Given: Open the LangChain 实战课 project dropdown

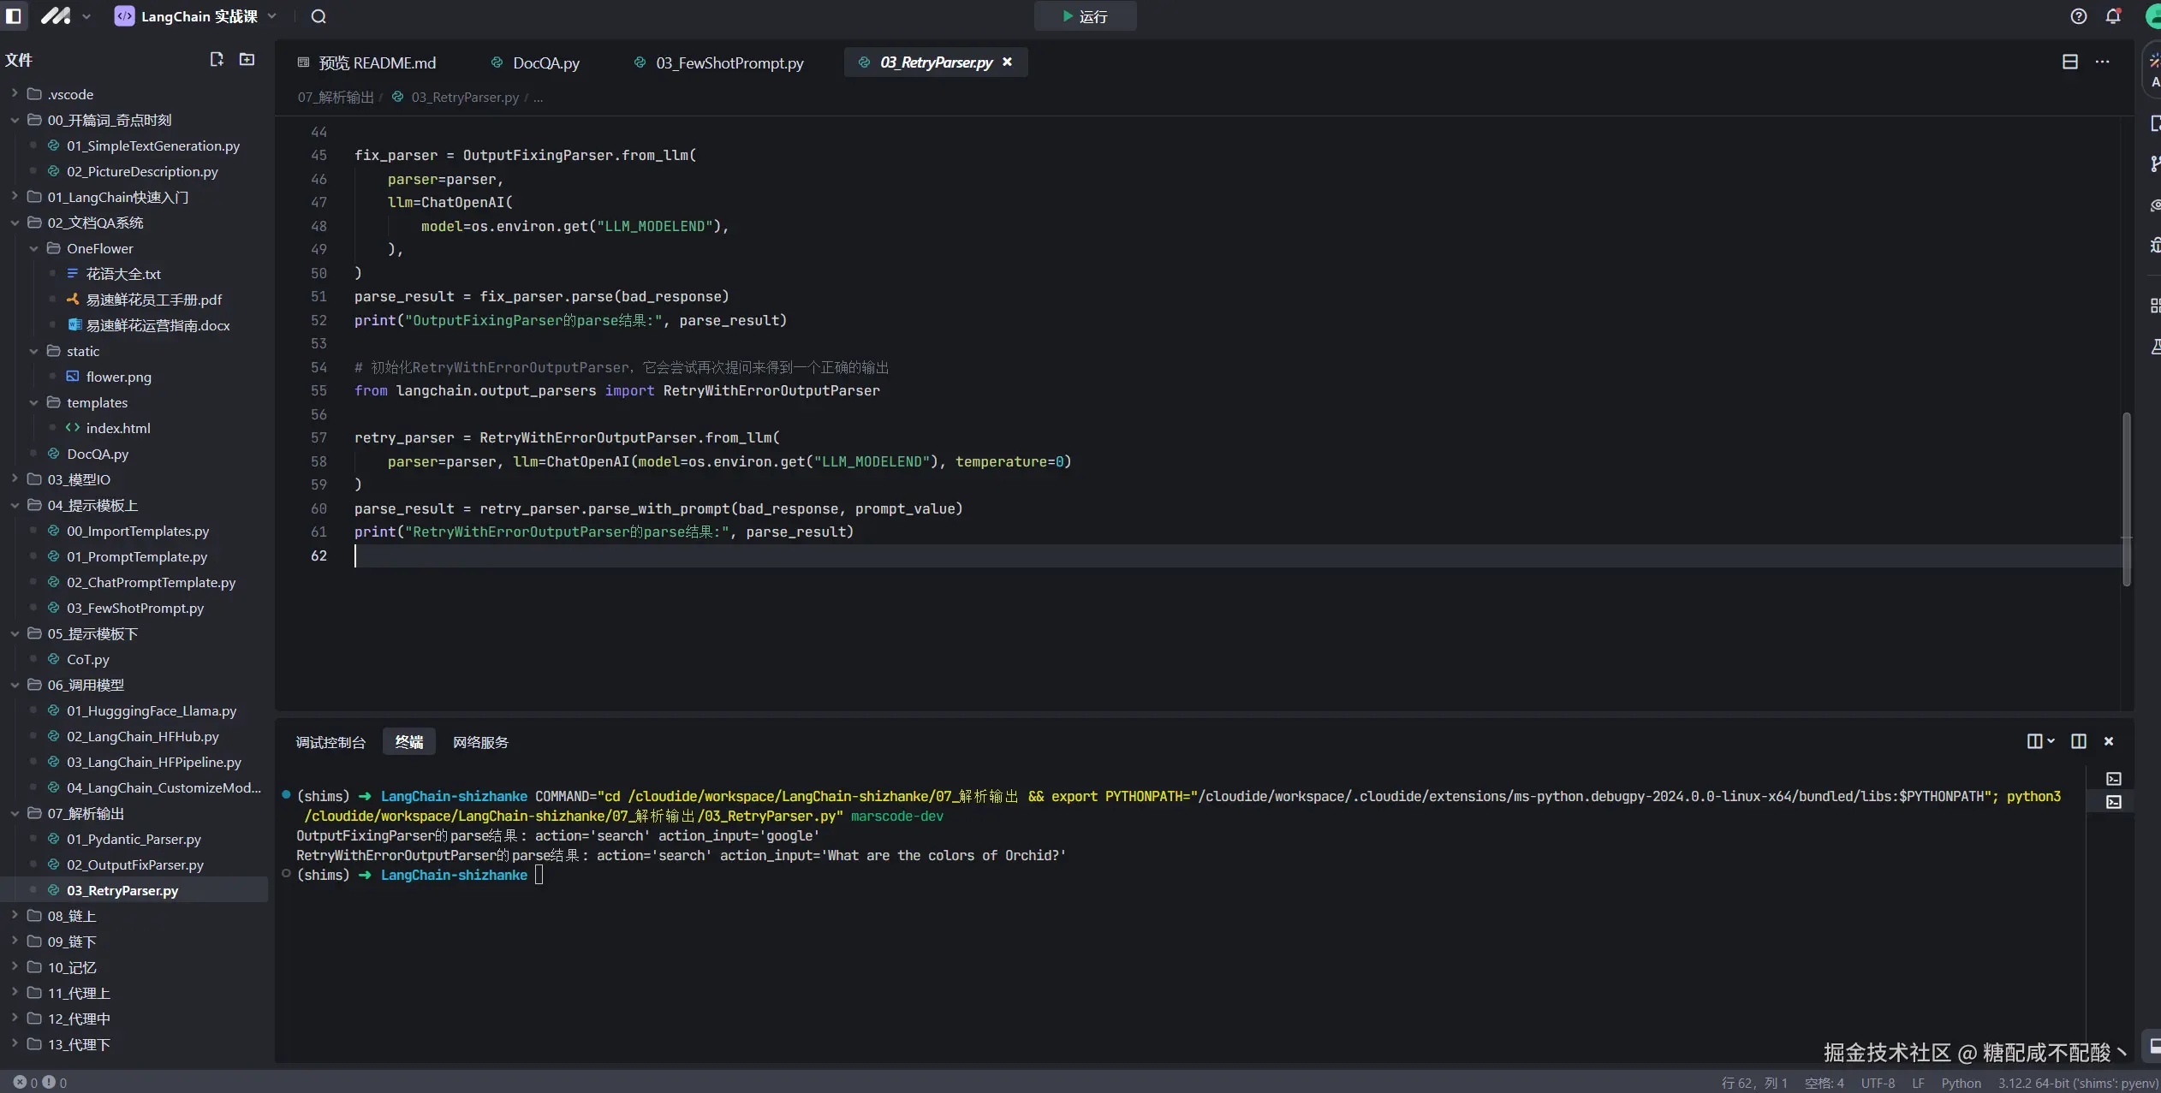Looking at the screenshot, I should [x=199, y=16].
